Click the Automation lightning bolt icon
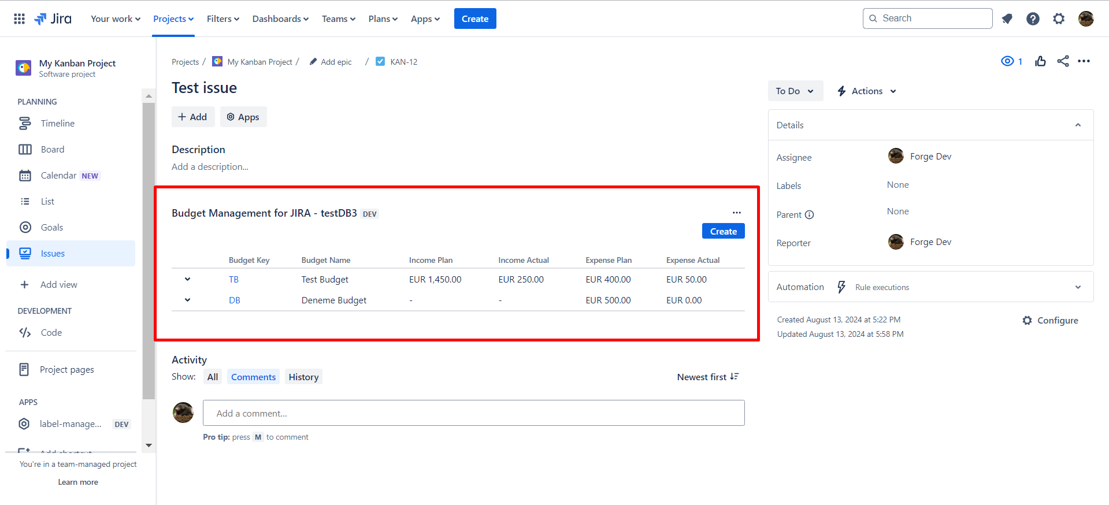 841,287
